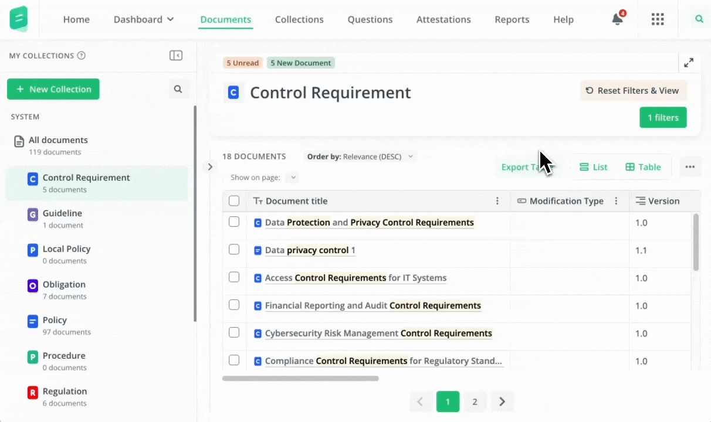Switch to List view
Viewport: 711px width, 422px height.
pyautogui.click(x=593, y=167)
